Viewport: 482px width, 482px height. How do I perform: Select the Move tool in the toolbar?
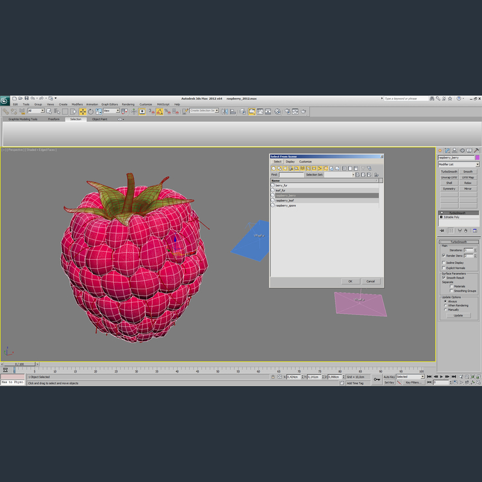pos(82,111)
